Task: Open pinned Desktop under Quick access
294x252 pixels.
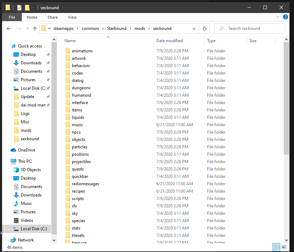Action: pyautogui.click(x=28, y=54)
